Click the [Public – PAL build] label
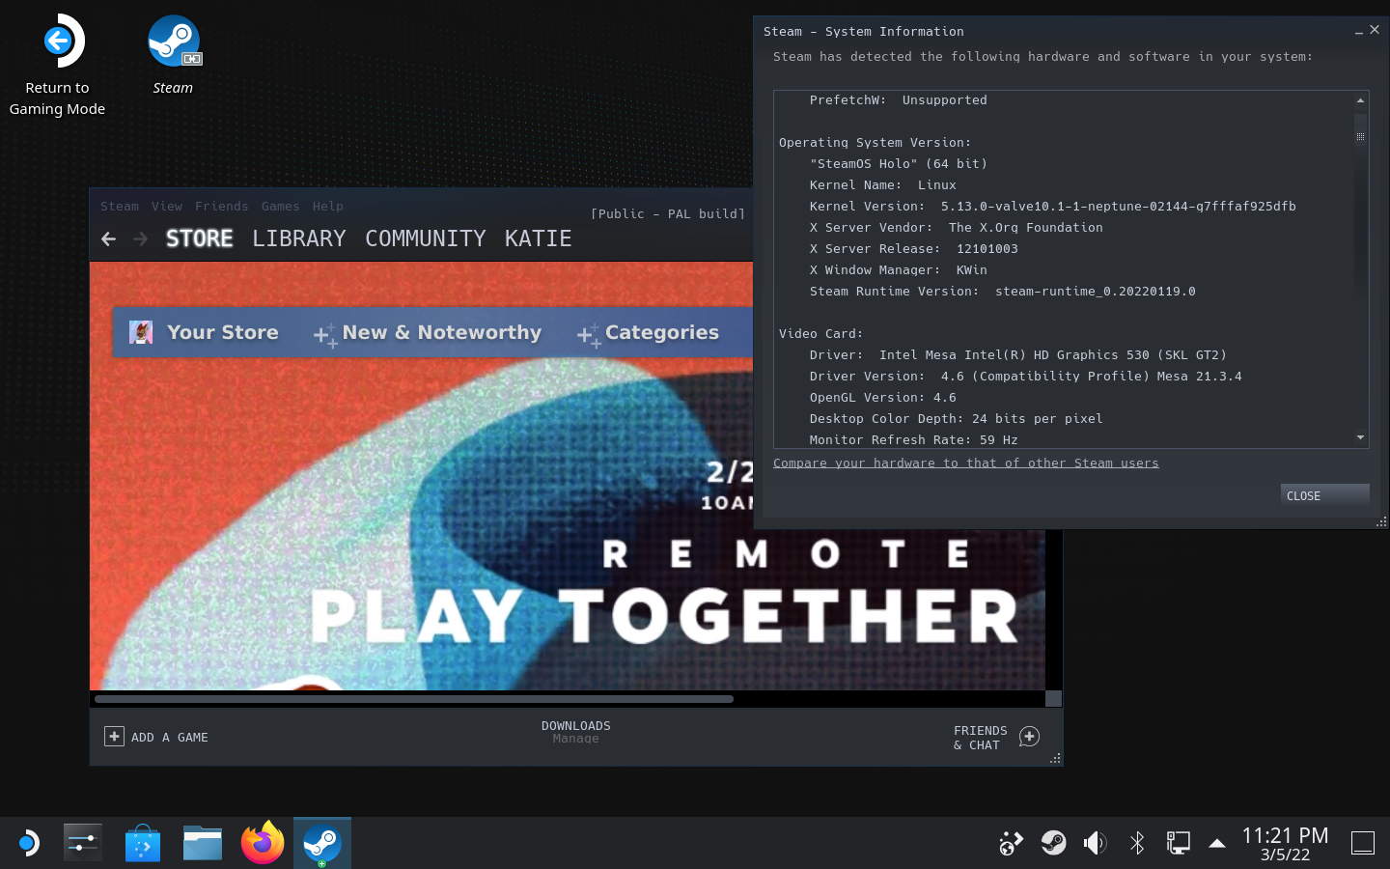This screenshot has height=869, width=1390. click(668, 214)
